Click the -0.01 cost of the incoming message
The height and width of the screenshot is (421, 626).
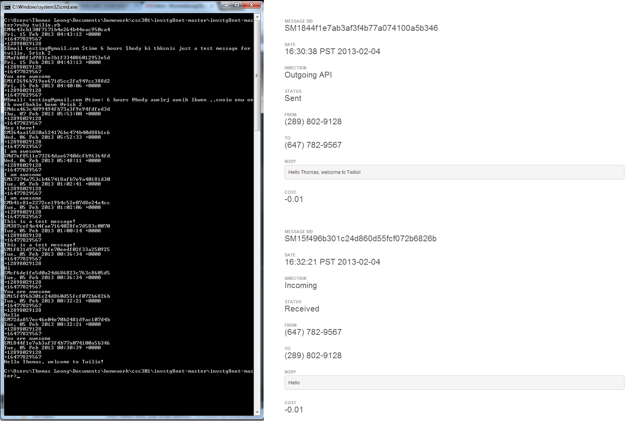(x=294, y=410)
